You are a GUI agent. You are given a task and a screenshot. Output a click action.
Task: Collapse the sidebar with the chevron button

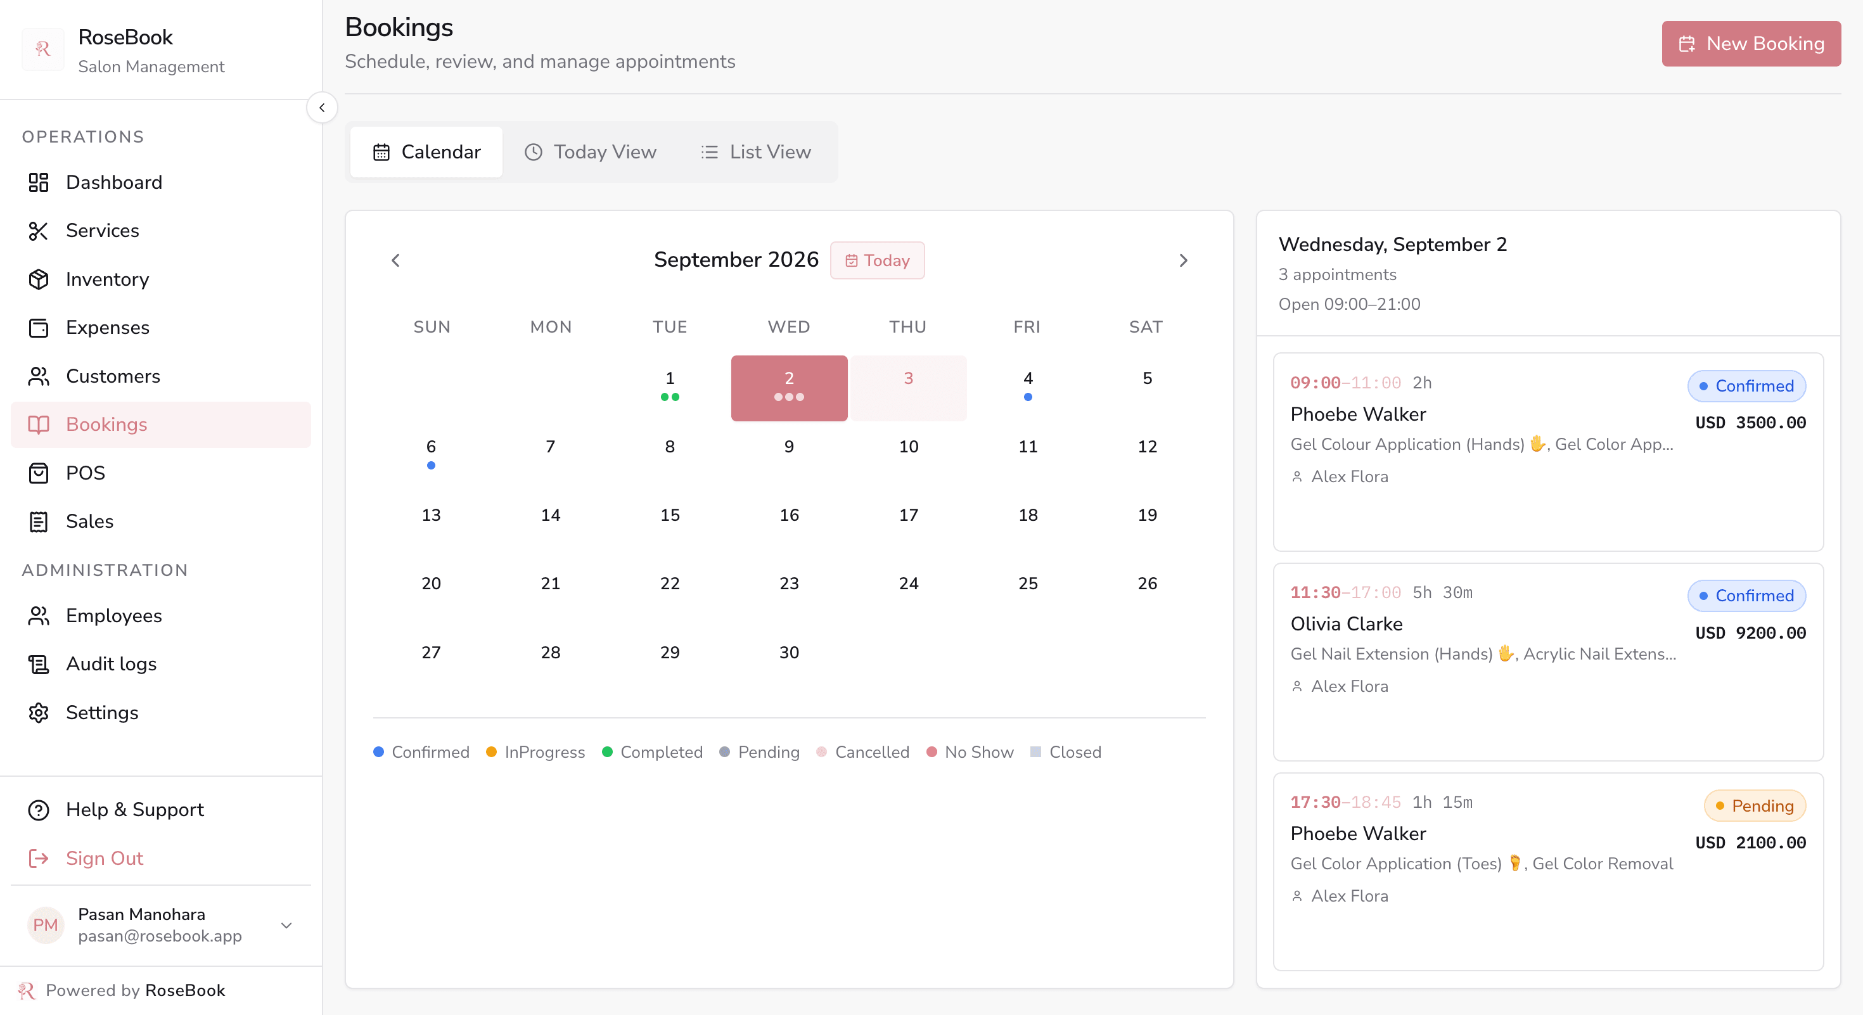coord(322,108)
